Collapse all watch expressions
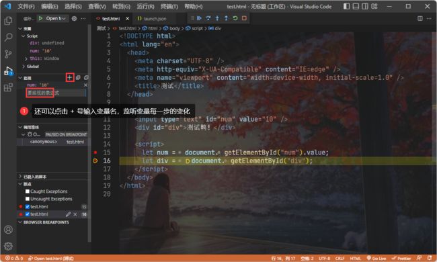This screenshot has height=262, width=437. (78, 78)
